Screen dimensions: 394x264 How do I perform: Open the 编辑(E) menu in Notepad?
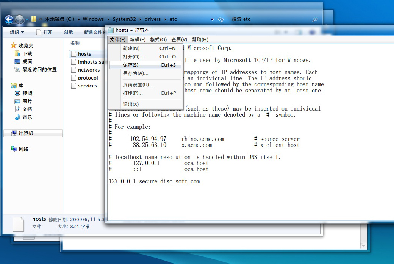click(138, 40)
